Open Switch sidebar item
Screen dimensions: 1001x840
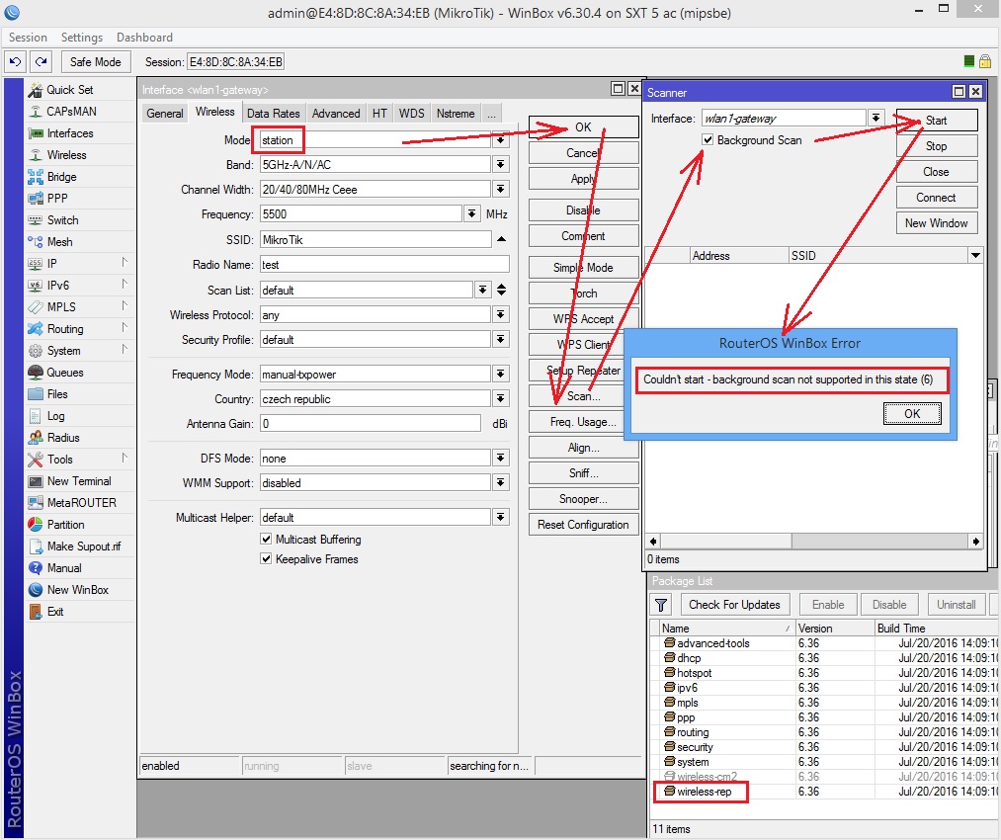coord(62,220)
